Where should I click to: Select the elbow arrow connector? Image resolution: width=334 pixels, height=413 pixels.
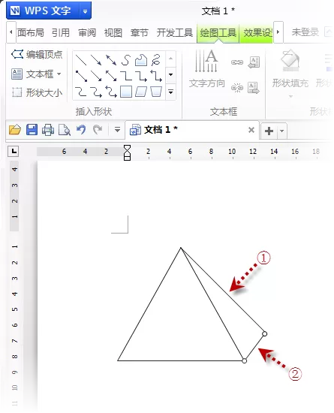141,76
